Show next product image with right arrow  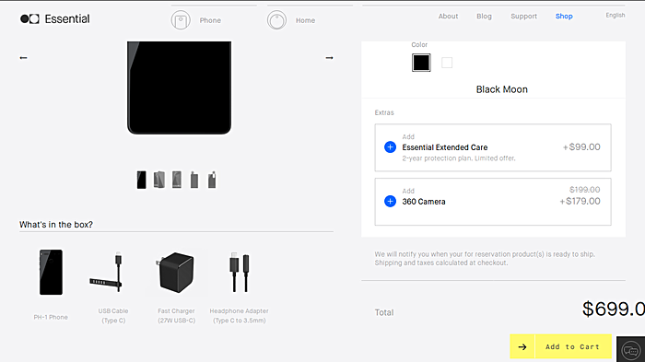point(329,58)
